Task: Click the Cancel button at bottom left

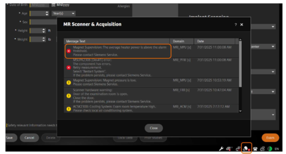Action: click(x=30, y=138)
